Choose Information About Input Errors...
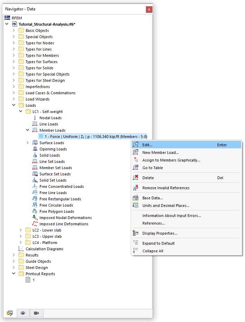This screenshot has height=322, width=245. coord(186,216)
